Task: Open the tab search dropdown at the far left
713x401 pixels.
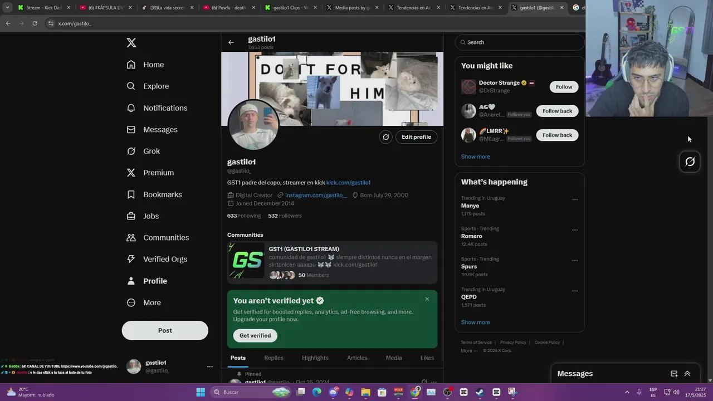Action: click(7, 8)
